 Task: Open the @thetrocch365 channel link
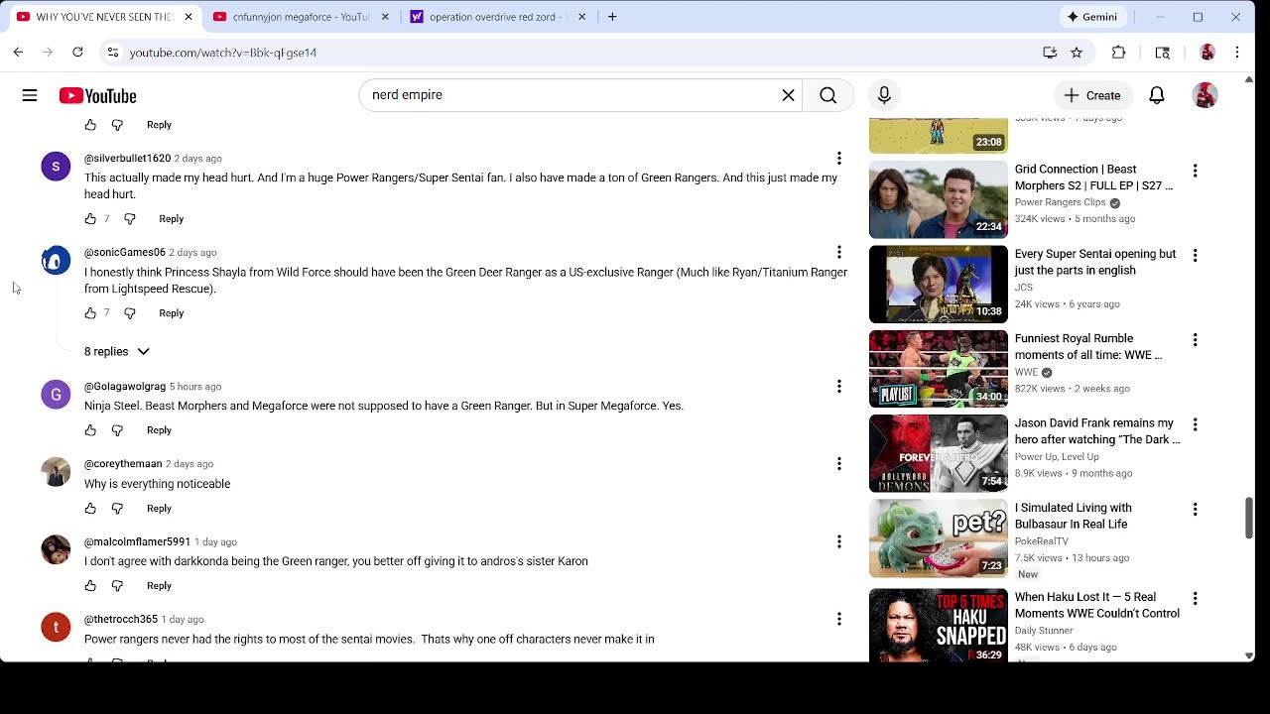121,619
